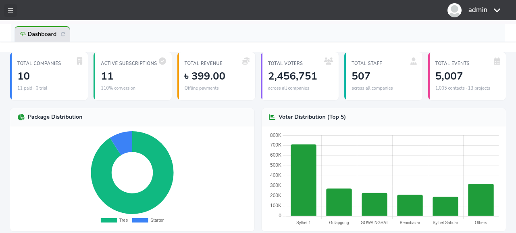516x233 pixels.
Task: Click the calendar icon on Total Events
Action: (x=497, y=61)
